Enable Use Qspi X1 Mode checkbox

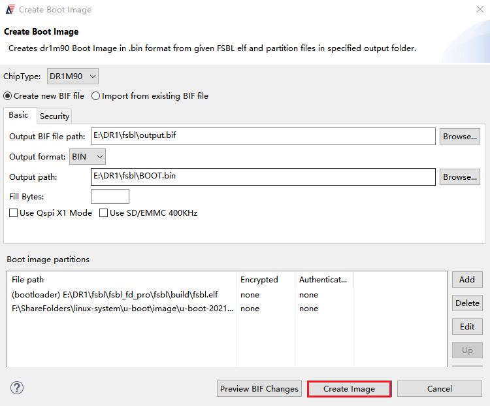[50, 213]
